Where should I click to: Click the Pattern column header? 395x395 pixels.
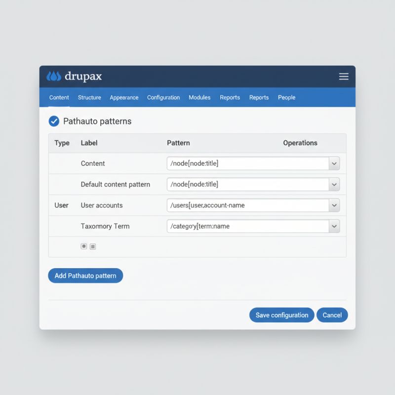point(178,143)
